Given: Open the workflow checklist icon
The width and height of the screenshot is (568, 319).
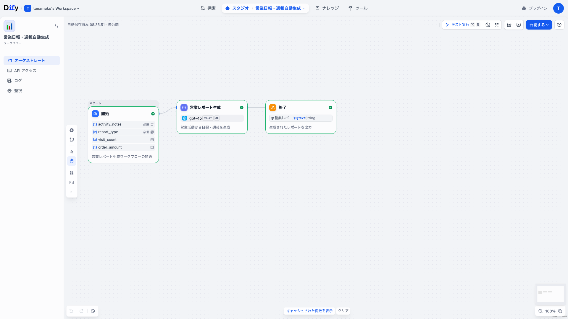Looking at the screenshot, I should (497, 25).
